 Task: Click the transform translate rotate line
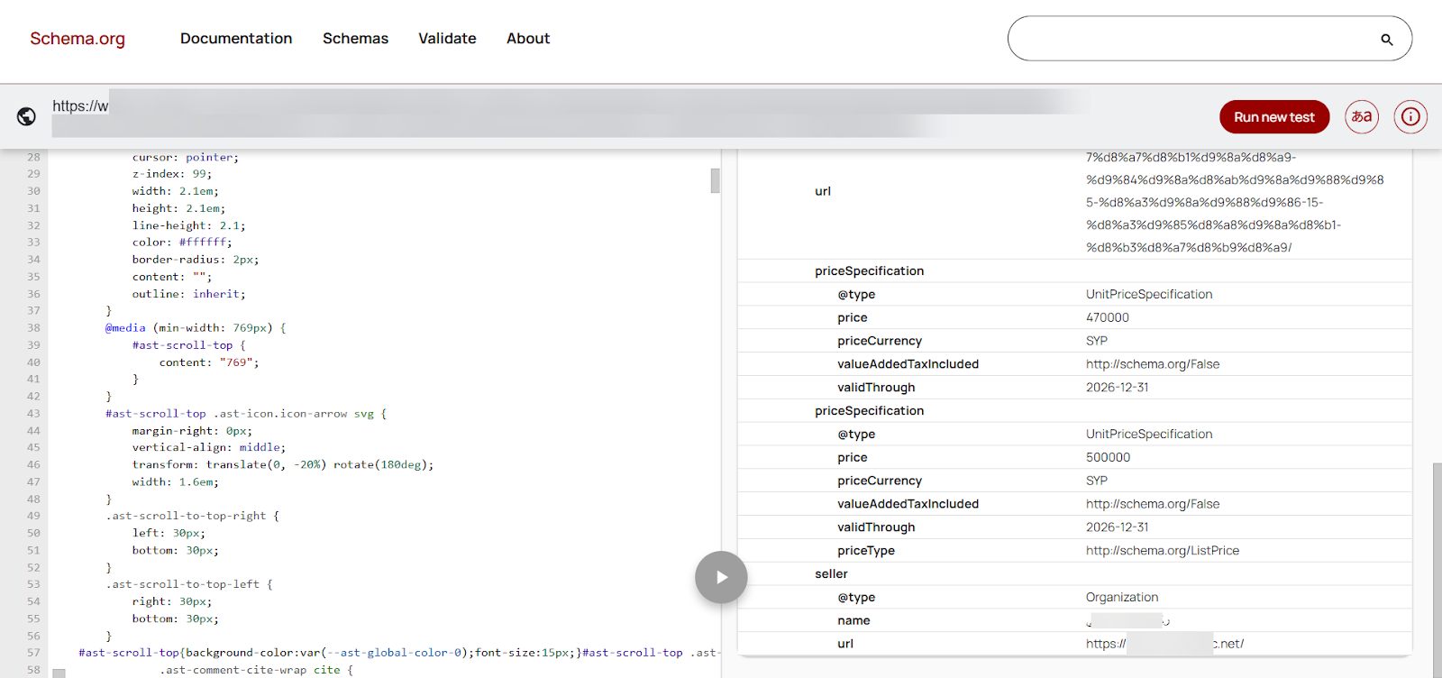[x=283, y=464]
